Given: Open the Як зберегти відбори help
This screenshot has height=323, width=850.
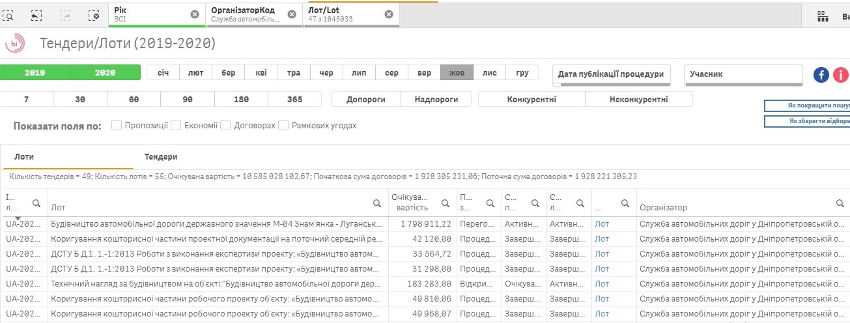Looking at the screenshot, I should [x=808, y=121].
